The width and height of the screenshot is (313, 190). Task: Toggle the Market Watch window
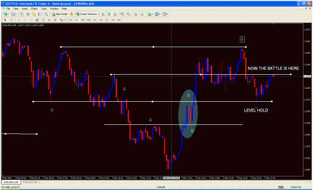pos(22,14)
